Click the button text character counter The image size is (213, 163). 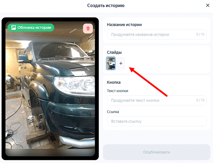[x=200, y=100]
